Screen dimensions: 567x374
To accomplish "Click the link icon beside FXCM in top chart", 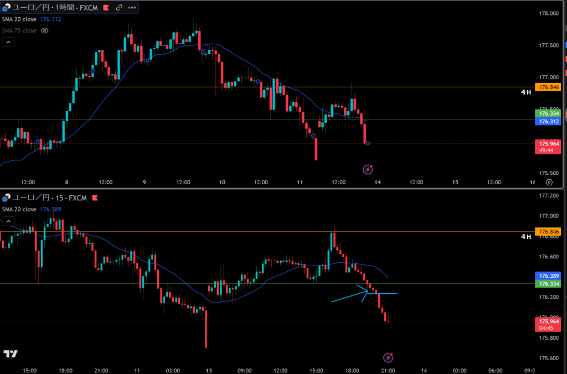I will click(x=118, y=8).
